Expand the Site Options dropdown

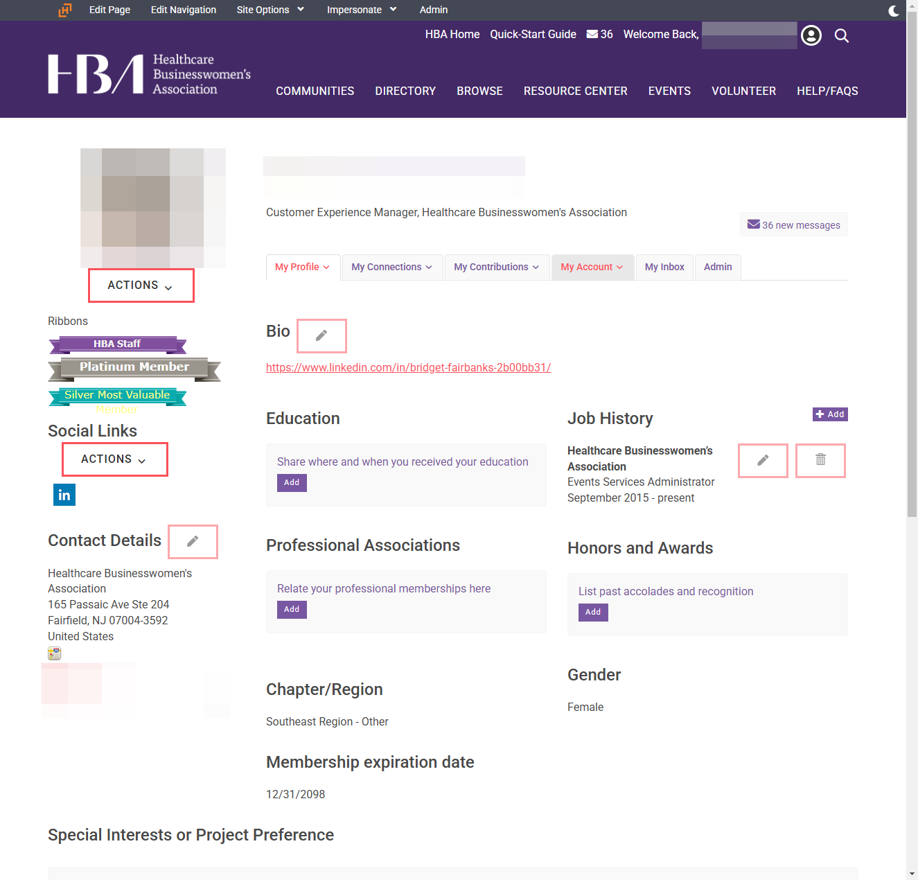point(270,10)
